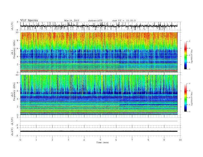Click the 'VLF Spectra' title text
Screen dimensions: 203x157
click(x=29, y=20)
